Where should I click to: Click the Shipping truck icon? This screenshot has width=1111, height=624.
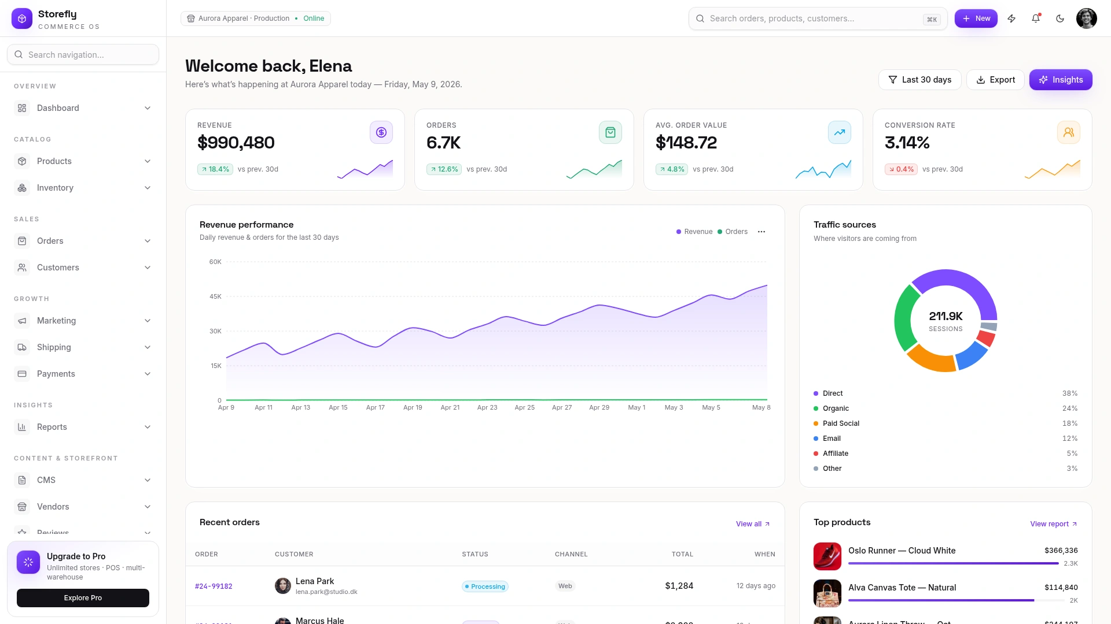pos(22,347)
